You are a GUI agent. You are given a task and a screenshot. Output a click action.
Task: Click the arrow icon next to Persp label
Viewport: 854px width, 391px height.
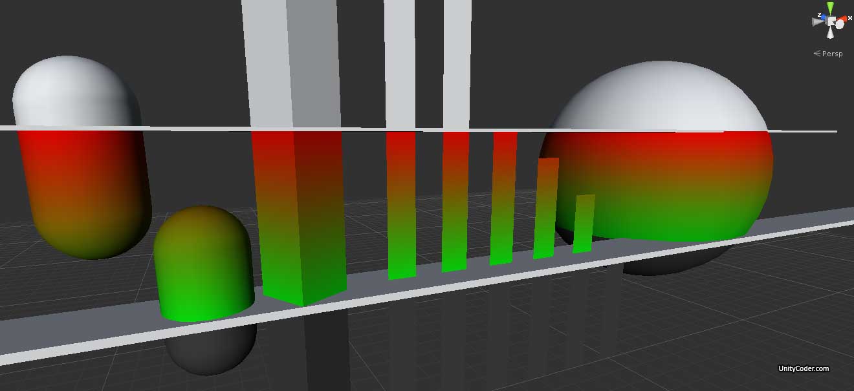pyautogui.click(x=816, y=53)
